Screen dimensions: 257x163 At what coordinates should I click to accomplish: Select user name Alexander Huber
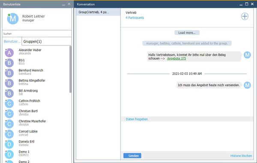click(x=30, y=50)
